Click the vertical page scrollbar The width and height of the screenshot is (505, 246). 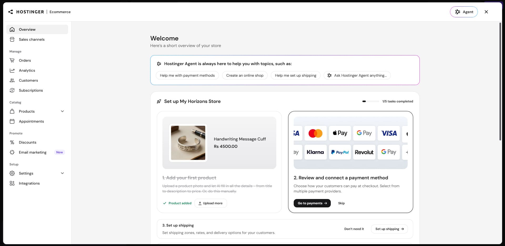[500, 81]
